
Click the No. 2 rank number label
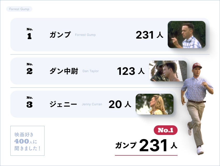click(x=30, y=69)
